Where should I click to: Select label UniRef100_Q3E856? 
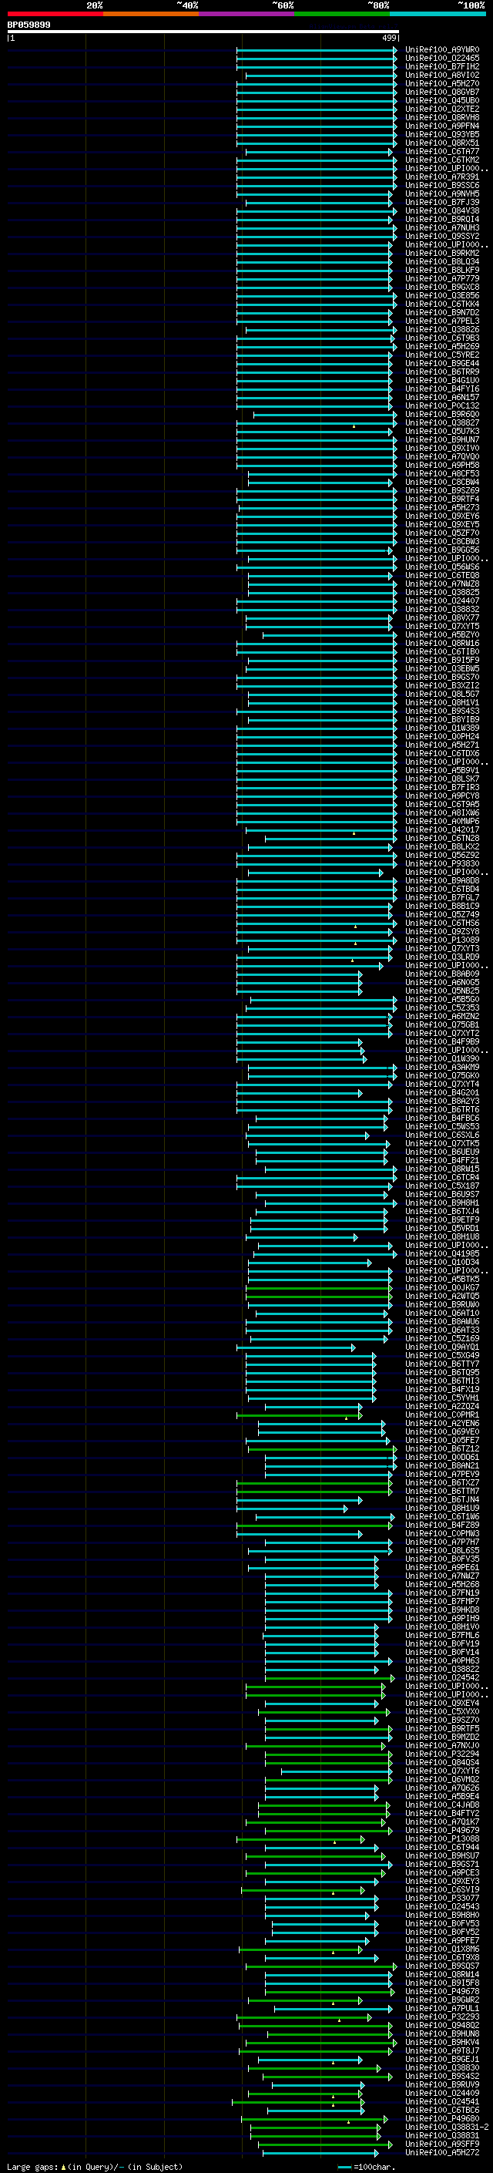[x=441, y=295]
